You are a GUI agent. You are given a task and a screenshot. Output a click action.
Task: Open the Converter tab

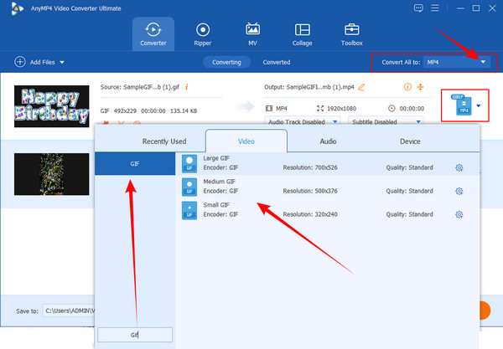(x=153, y=34)
